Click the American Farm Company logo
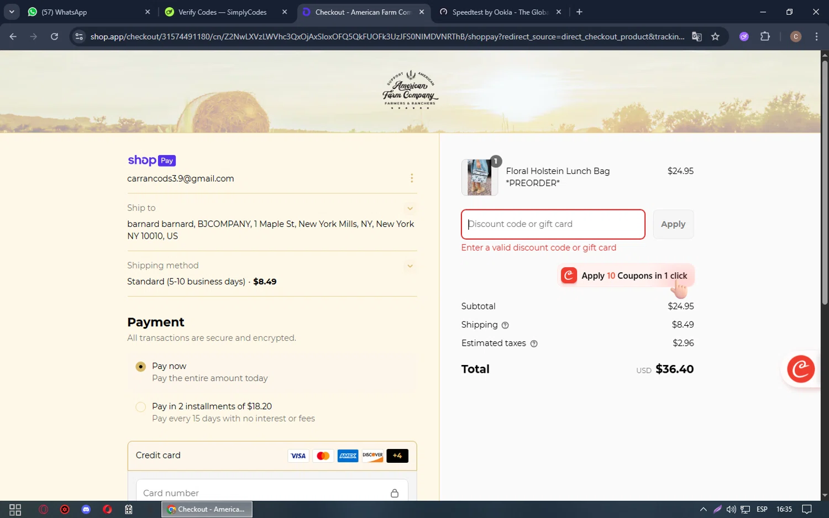Image resolution: width=829 pixels, height=518 pixels. [x=410, y=89]
